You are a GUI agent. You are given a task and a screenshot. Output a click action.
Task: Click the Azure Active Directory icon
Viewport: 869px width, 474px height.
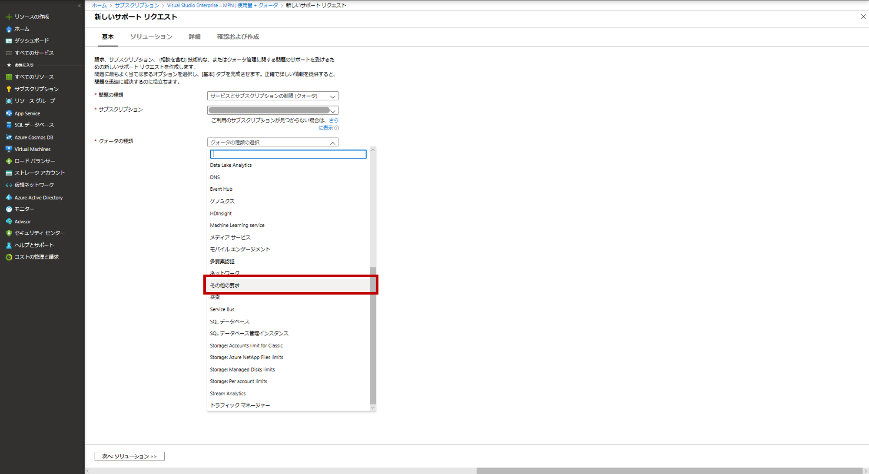[x=9, y=197]
